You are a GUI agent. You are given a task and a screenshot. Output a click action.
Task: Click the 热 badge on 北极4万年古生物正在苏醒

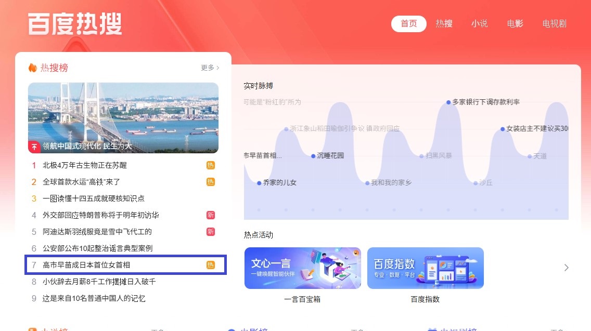tap(210, 165)
